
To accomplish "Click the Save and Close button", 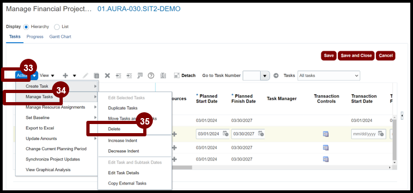I will 356,56.
